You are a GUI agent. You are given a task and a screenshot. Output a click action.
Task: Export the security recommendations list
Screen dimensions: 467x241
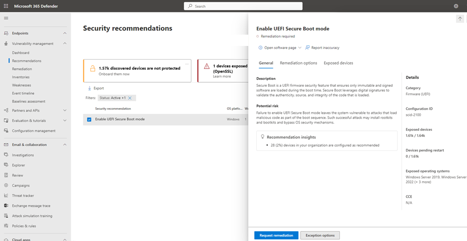coord(96,88)
